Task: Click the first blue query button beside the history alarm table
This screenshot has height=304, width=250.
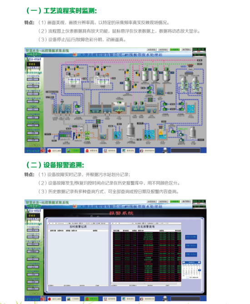Action: (x=191, y=237)
